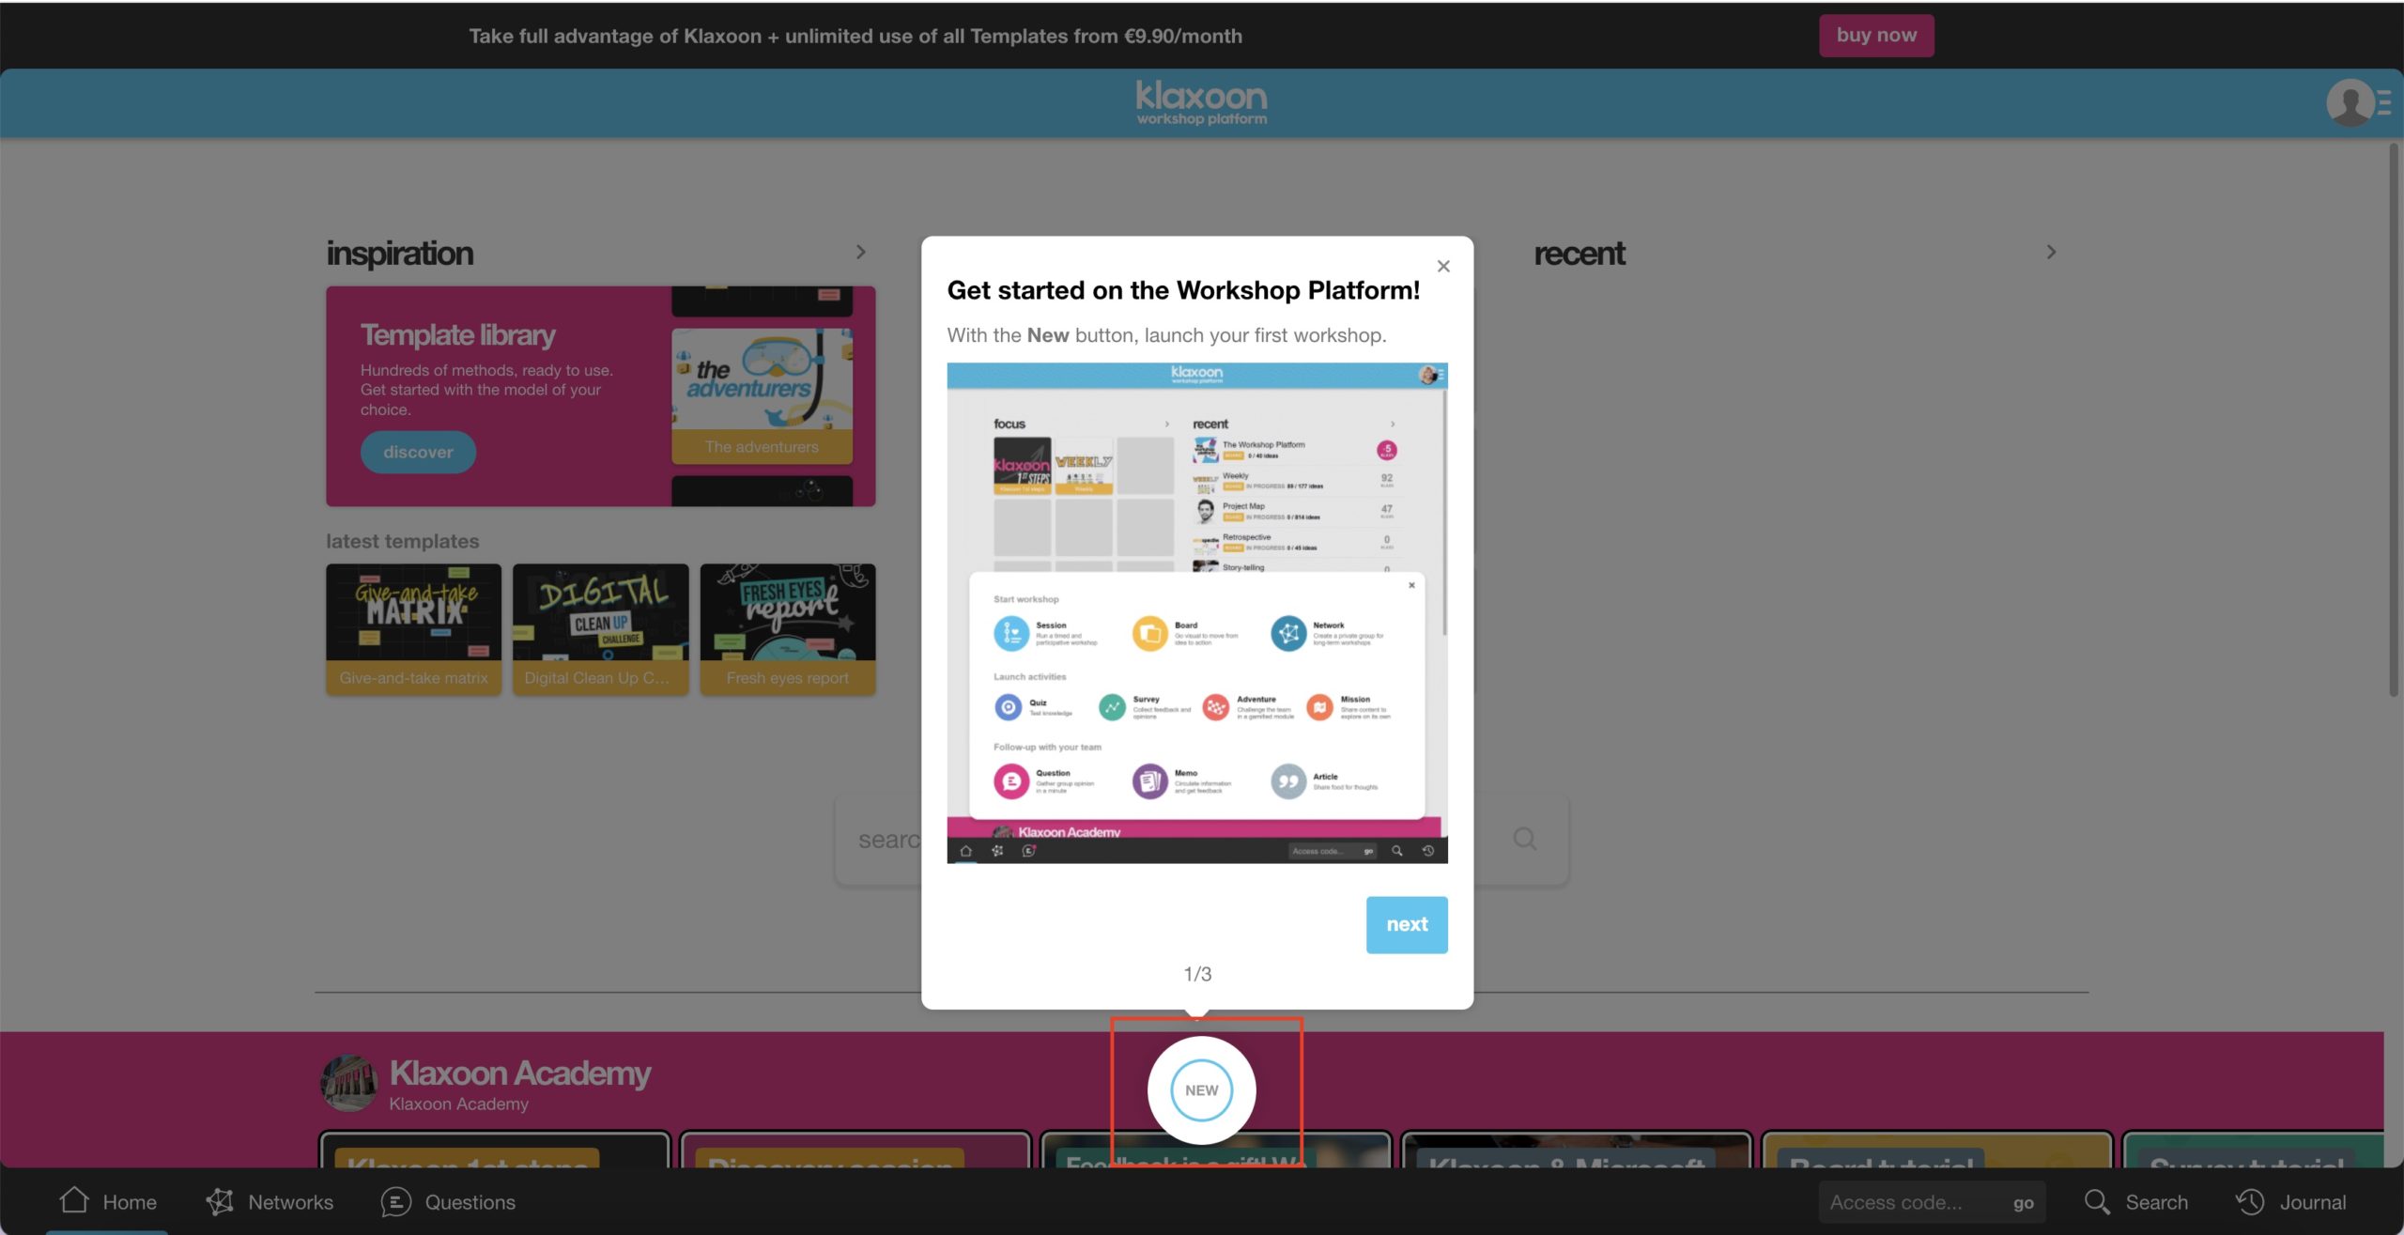Click the next button in the popup
2404x1235 pixels.
(x=1406, y=924)
